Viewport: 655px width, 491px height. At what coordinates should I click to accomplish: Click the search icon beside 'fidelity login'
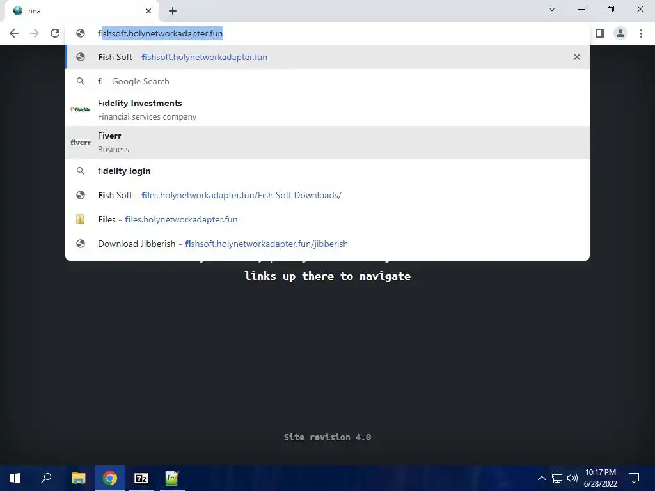[x=81, y=171]
